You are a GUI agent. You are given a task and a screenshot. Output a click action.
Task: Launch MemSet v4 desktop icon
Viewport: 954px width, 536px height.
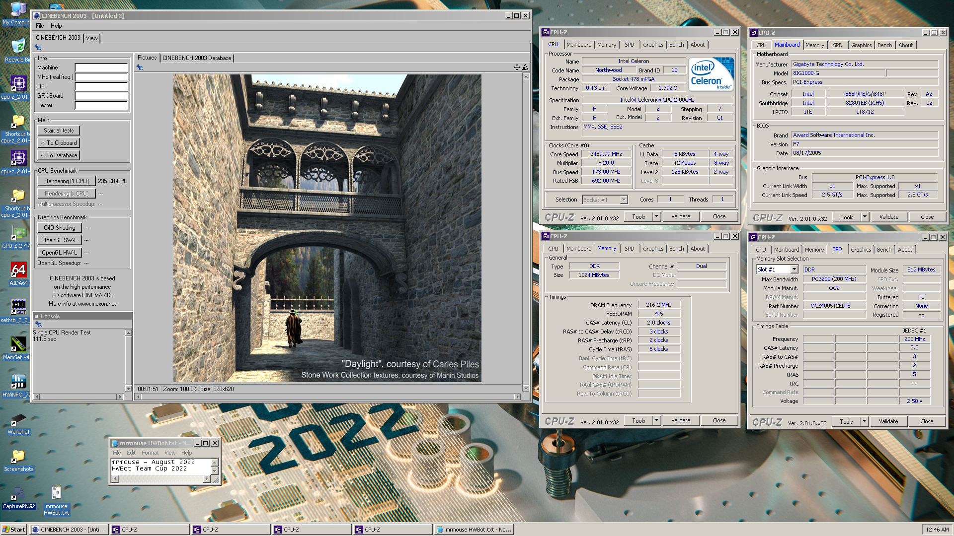(18, 348)
